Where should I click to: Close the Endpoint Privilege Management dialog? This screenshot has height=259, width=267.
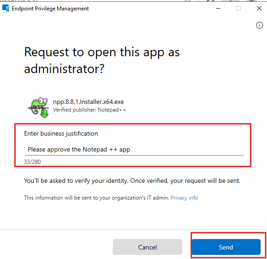coord(259,8)
